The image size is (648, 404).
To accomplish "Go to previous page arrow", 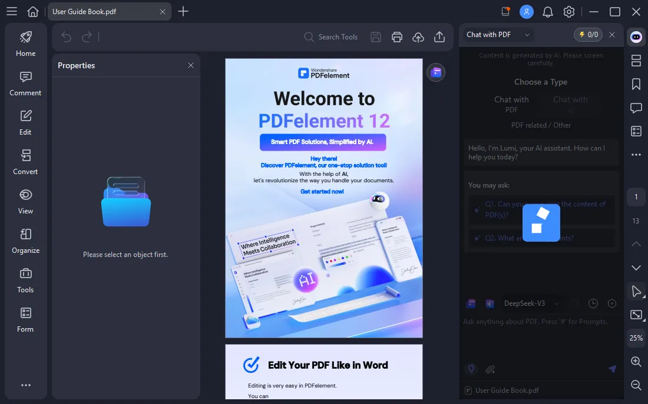I will tap(636, 244).
